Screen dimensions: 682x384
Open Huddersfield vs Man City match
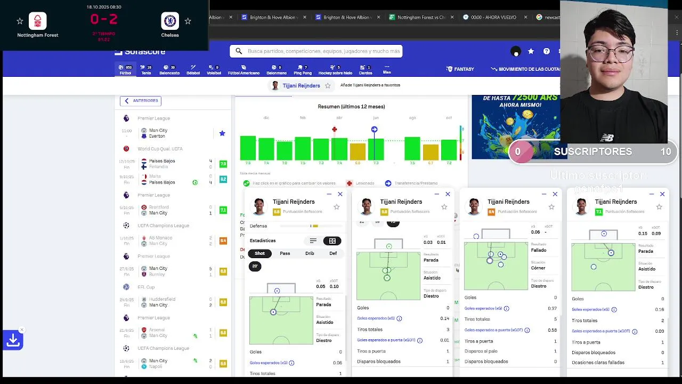click(173, 302)
